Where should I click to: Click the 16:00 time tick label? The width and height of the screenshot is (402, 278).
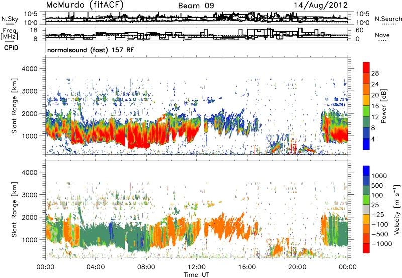point(247,267)
